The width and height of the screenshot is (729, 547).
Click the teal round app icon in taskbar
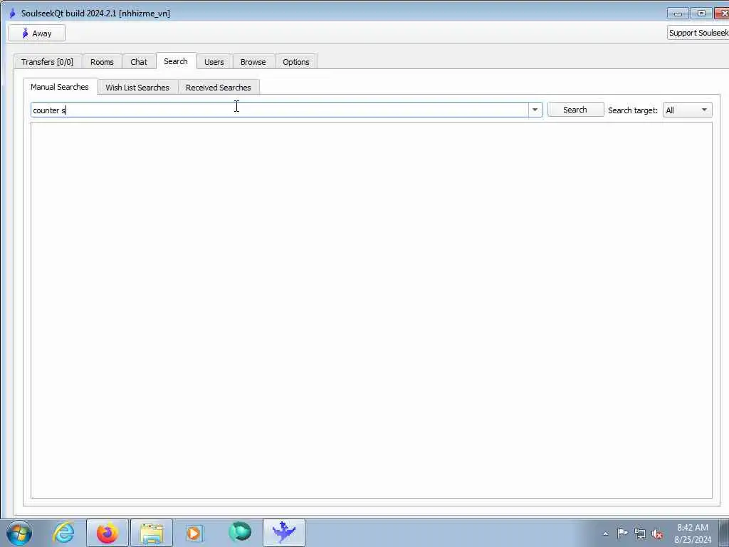coord(239,533)
